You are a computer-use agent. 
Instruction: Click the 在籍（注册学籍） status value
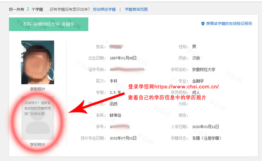(x=207, y=138)
